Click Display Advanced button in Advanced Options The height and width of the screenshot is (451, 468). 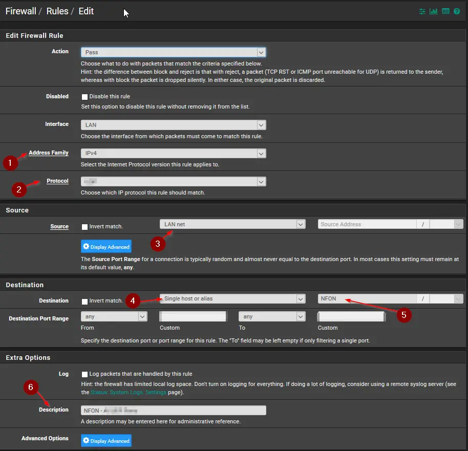coord(107,441)
